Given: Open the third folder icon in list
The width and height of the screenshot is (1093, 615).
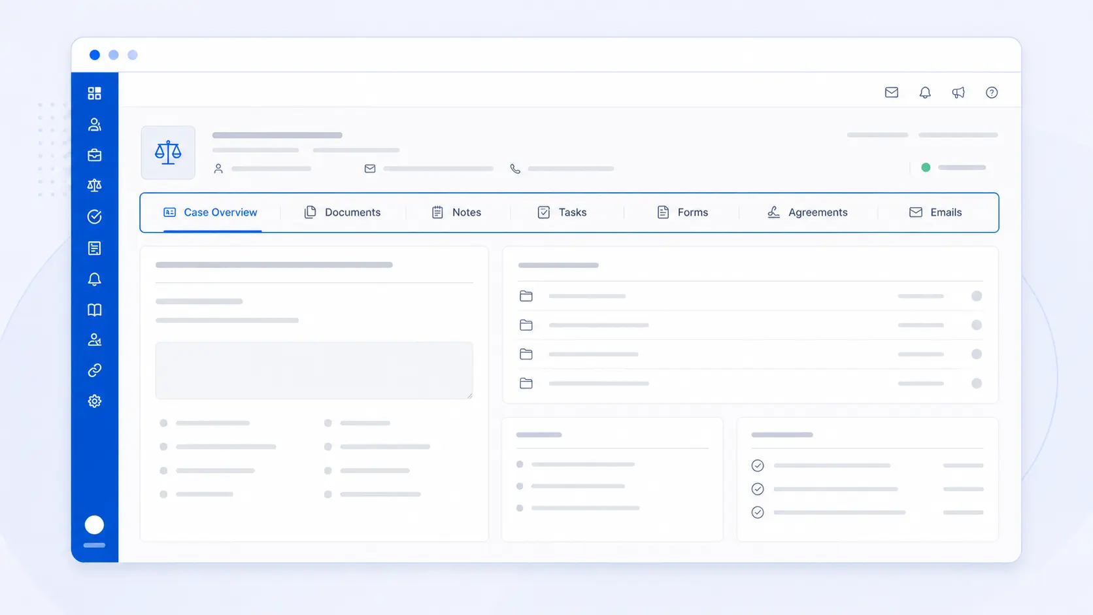Looking at the screenshot, I should [526, 354].
